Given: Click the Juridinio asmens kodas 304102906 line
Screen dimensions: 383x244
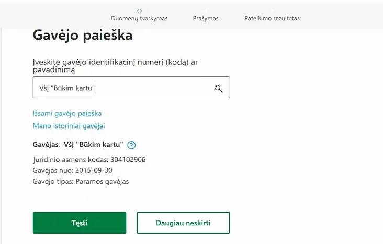Looking at the screenshot, I should [89, 159].
